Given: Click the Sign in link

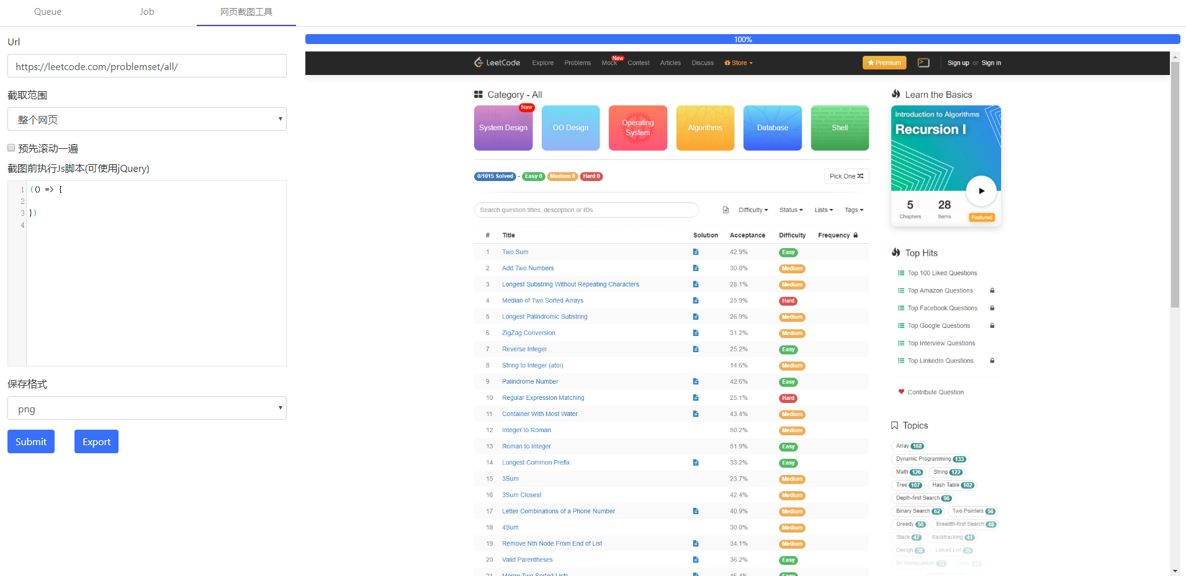Looking at the screenshot, I should [991, 63].
